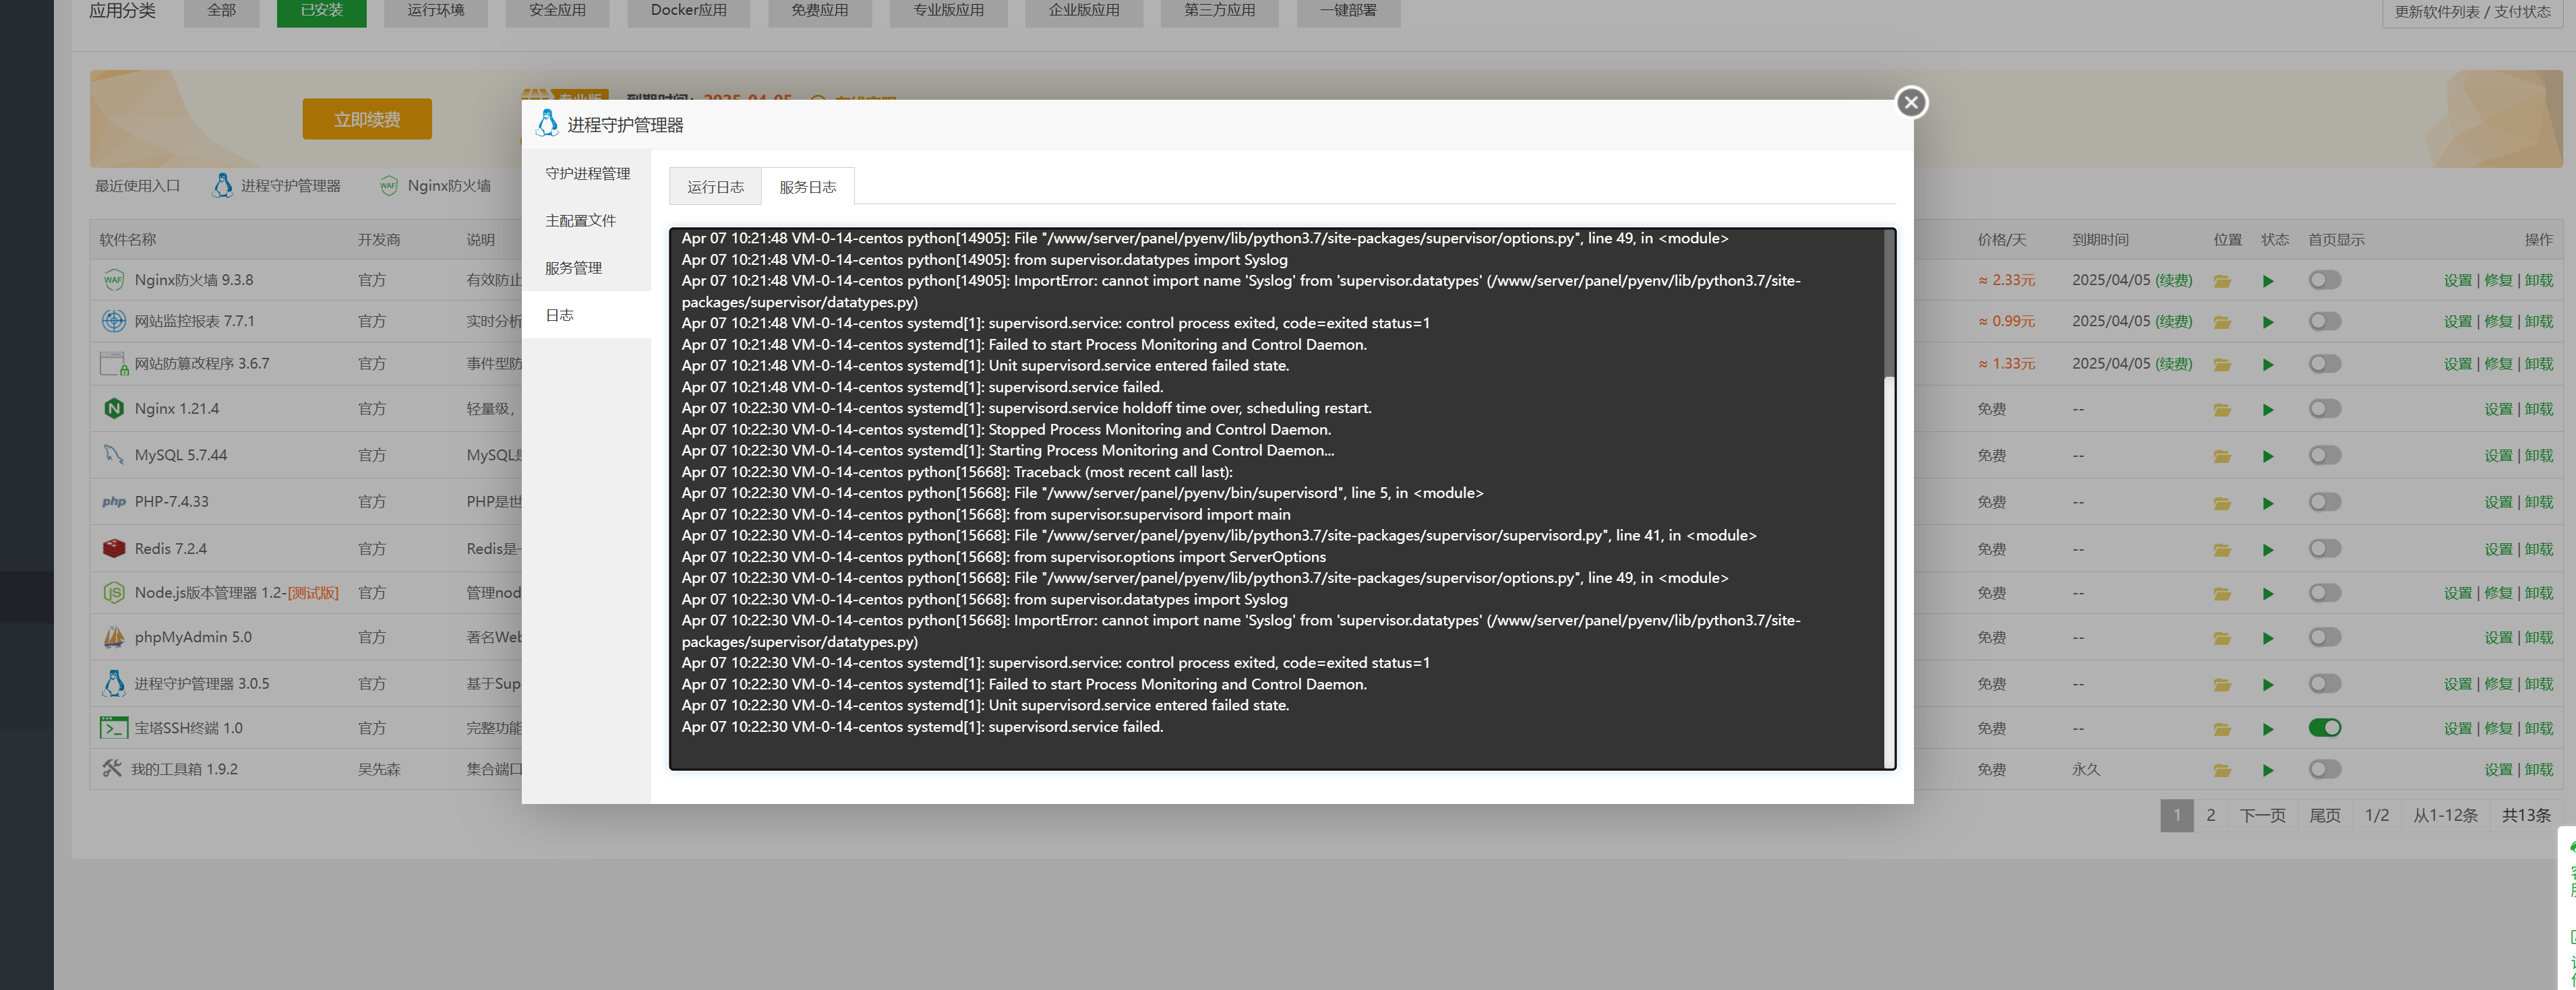
Task: Click the phpMyAdmin 5.0 icon
Action: (x=114, y=637)
